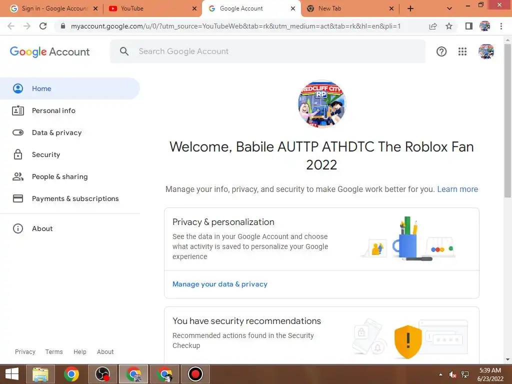
Task: Open OBS Studio from taskbar
Action: (x=102, y=374)
